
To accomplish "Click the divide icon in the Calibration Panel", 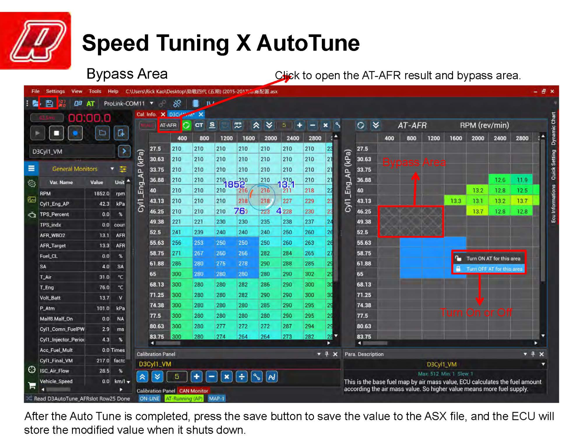I will (242, 377).
